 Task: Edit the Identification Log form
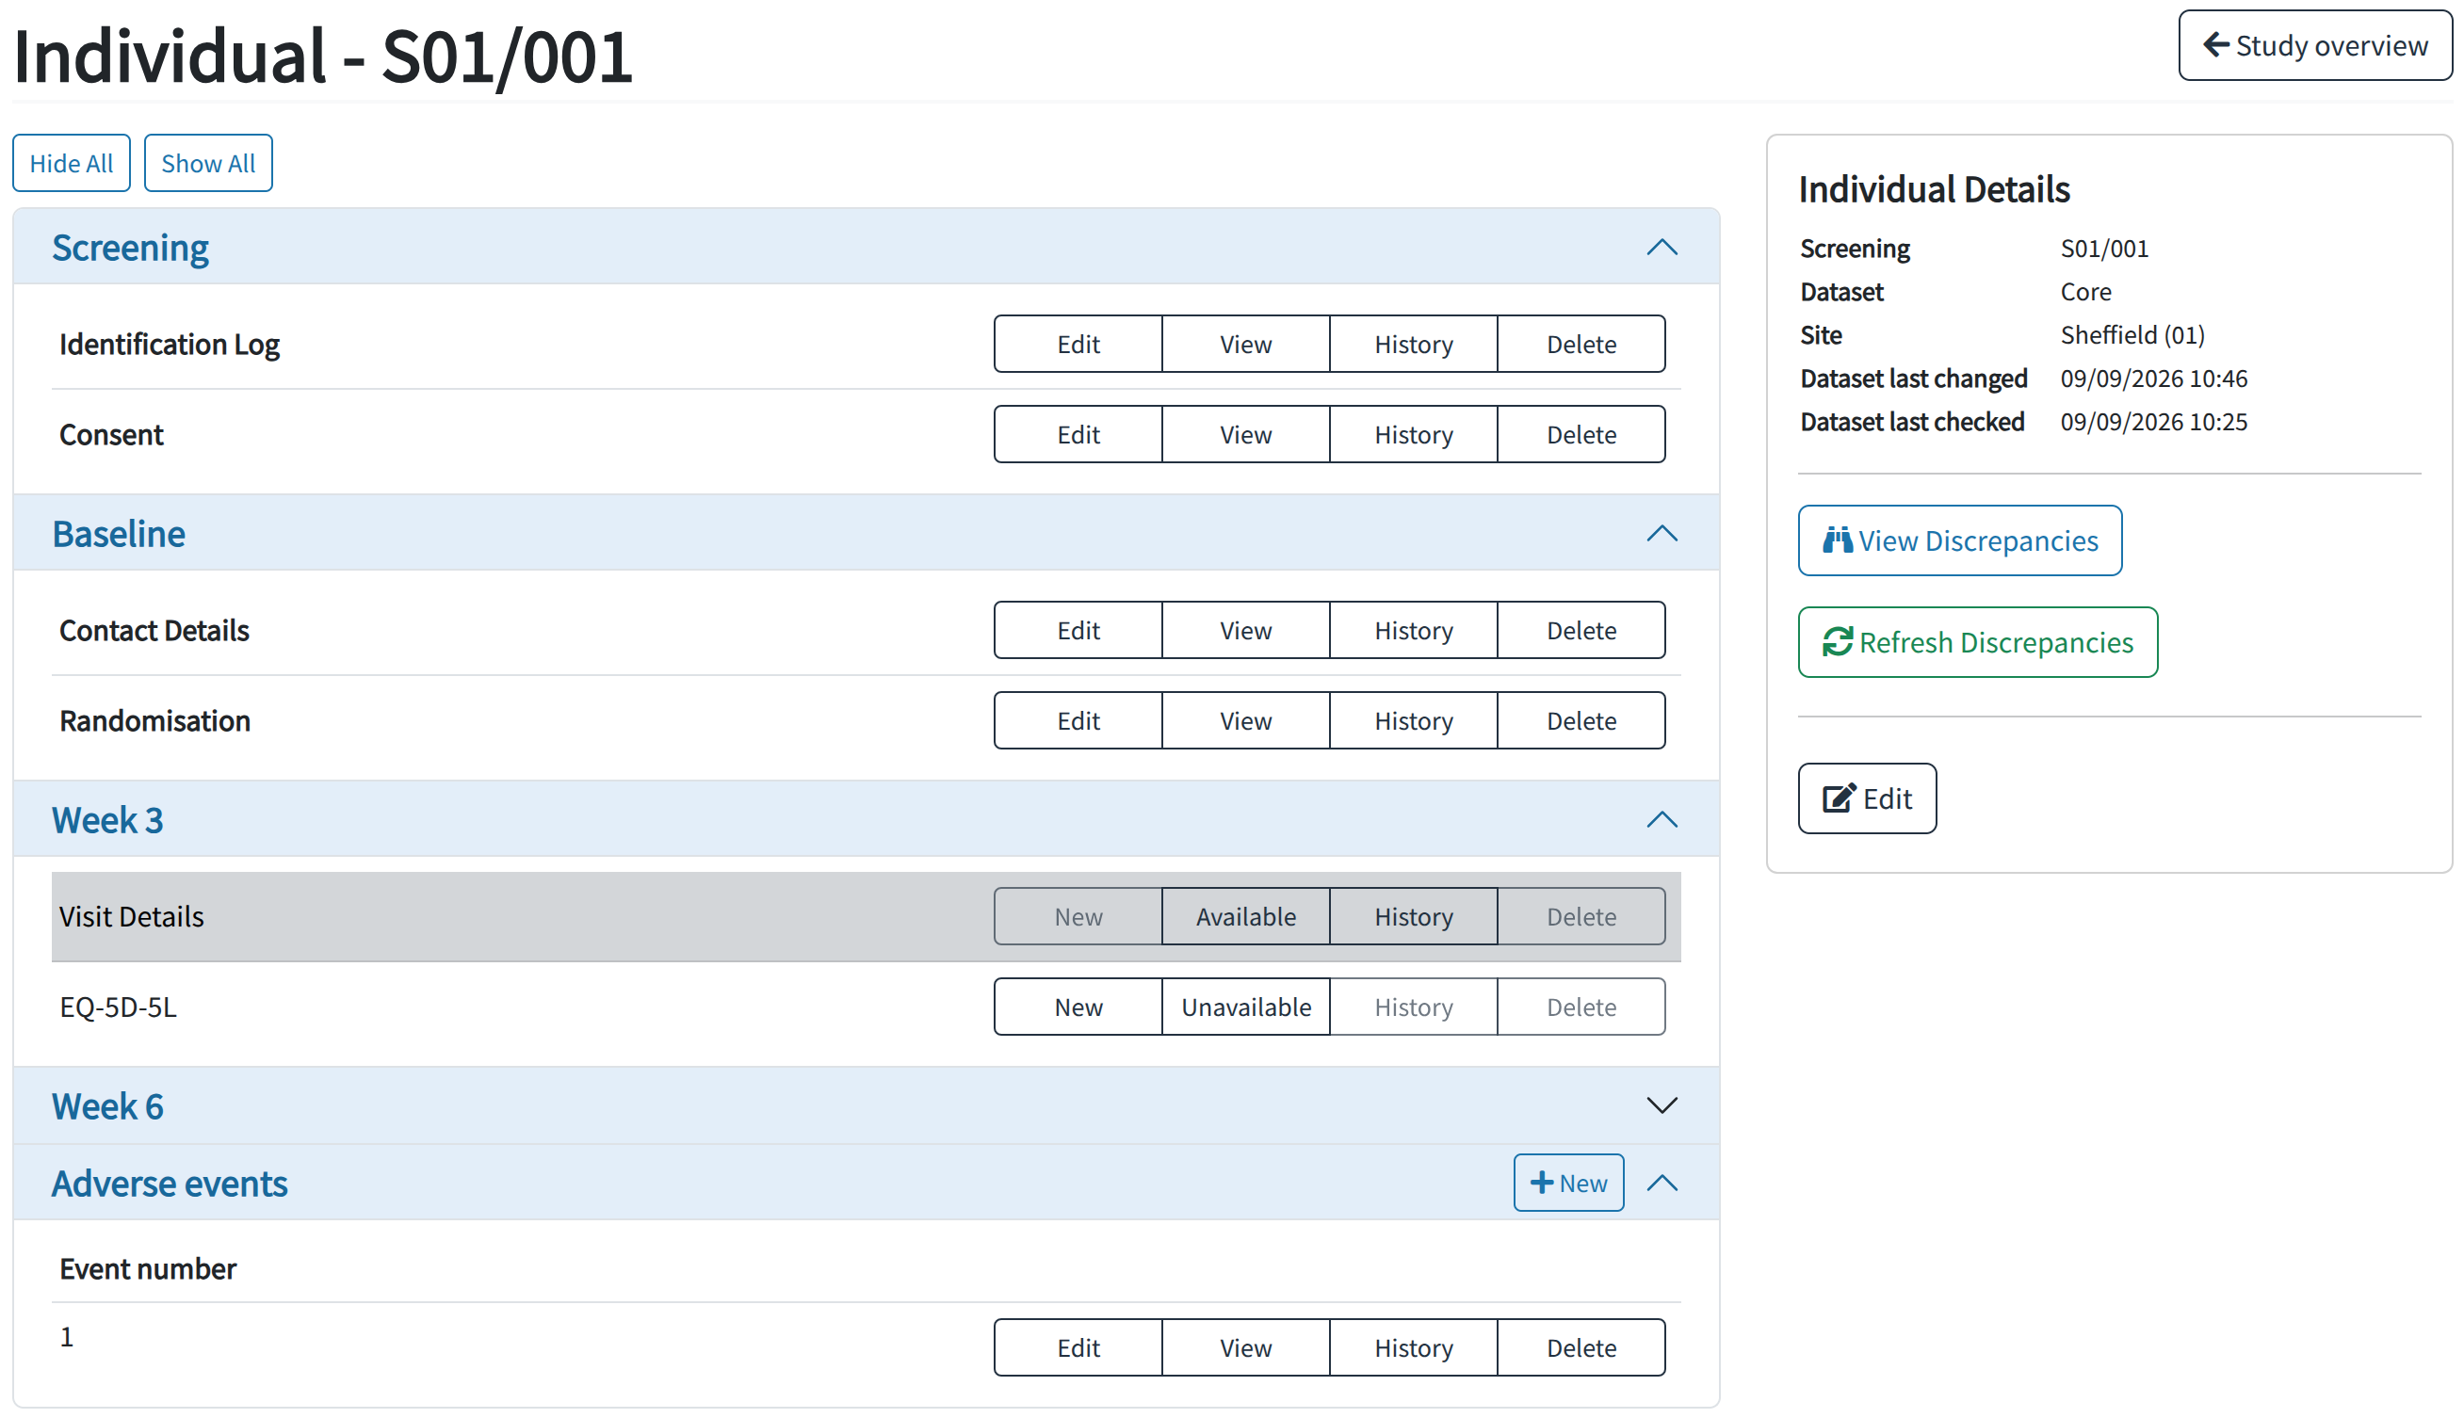[1078, 344]
